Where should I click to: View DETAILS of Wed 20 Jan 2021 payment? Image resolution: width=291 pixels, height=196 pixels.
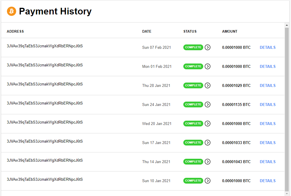coord(268,124)
